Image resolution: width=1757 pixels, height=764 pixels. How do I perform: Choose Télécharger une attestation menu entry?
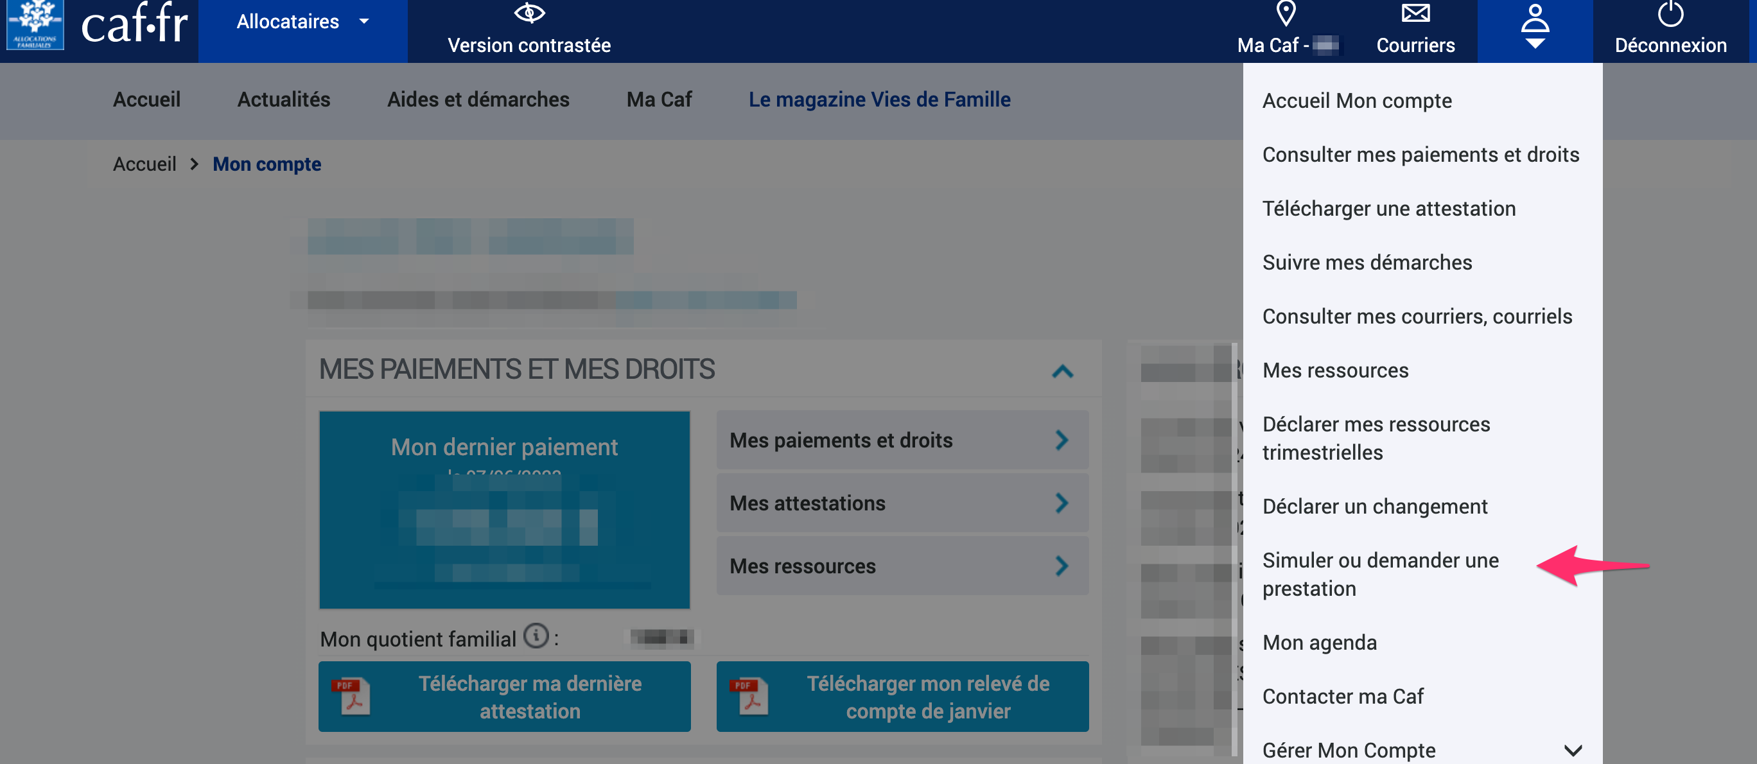(x=1388, y=208)
